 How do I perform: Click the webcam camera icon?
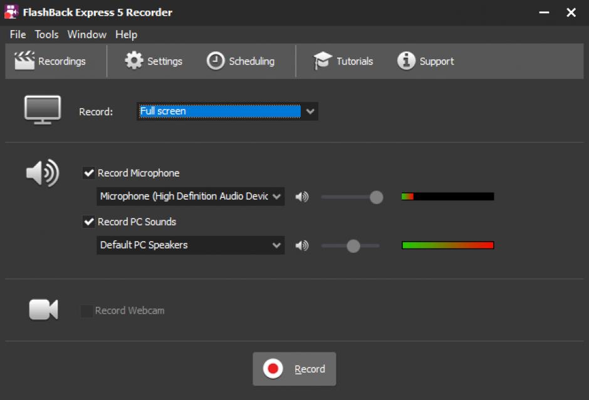[x=44, y=310]
